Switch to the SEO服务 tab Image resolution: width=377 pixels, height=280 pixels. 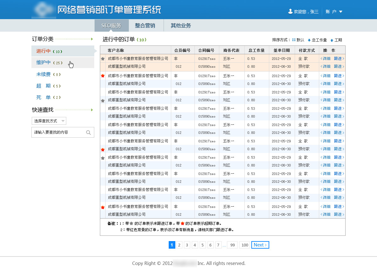(112, 26)
